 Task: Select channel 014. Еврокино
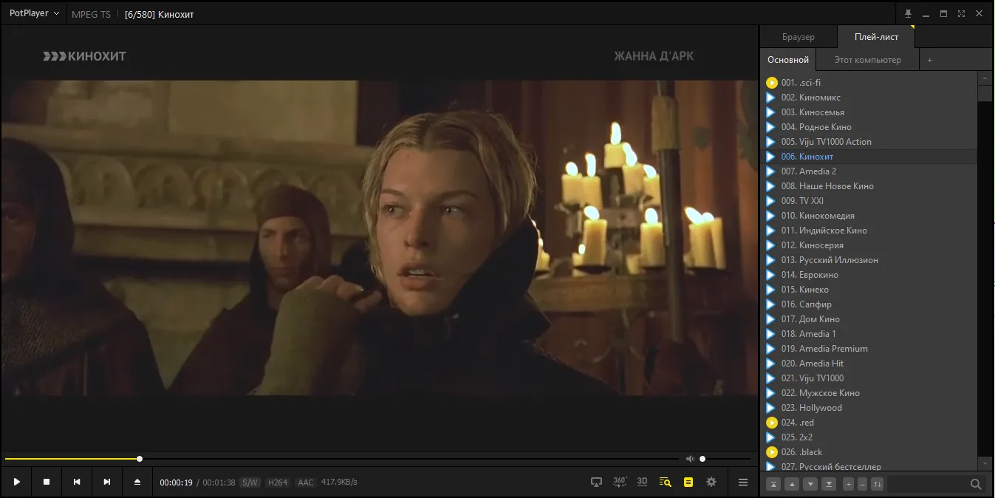[869, 275]
